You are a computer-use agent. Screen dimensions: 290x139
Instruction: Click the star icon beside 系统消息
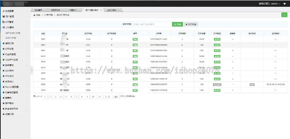point(4,81)
